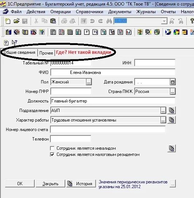This screenshot has width=194, height=198.
Task: Click the ФИО field with Елена Ивановна
Action: [x=113, y=72]
